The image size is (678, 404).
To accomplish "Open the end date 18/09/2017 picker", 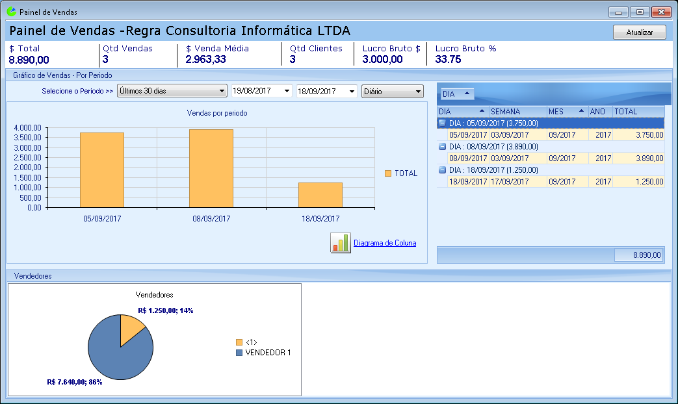I will 352,91.
